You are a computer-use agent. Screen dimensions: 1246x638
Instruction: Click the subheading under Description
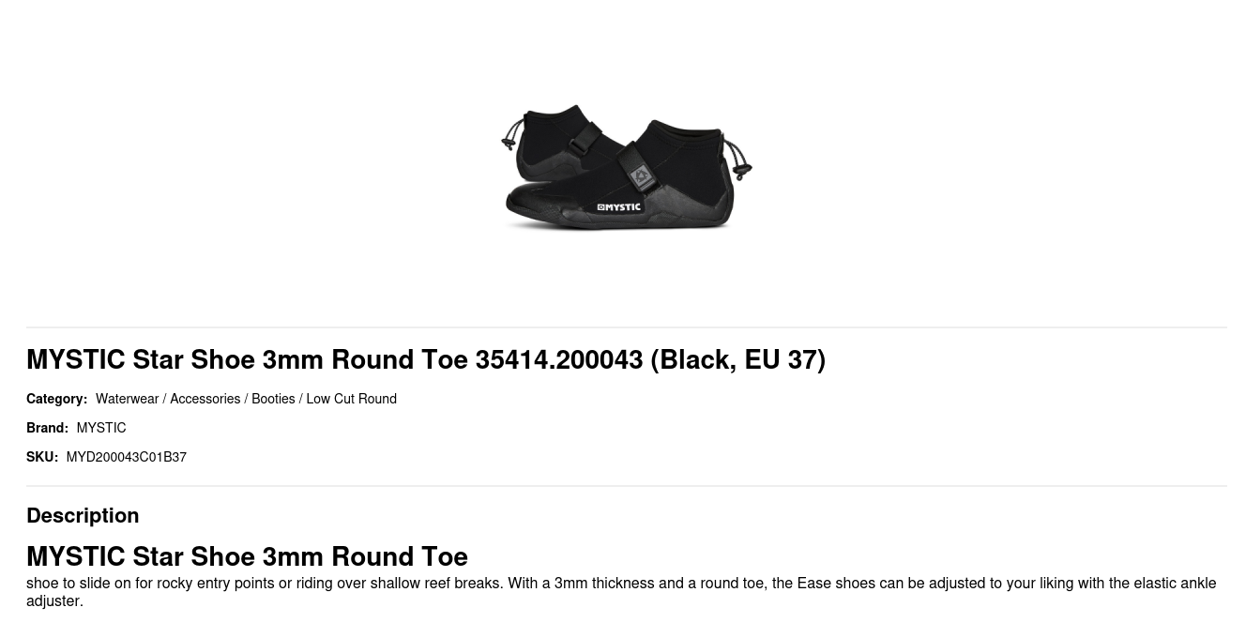247,556
